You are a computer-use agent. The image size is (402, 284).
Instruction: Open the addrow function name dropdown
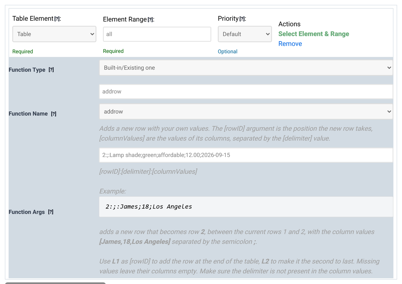(246, 112)
